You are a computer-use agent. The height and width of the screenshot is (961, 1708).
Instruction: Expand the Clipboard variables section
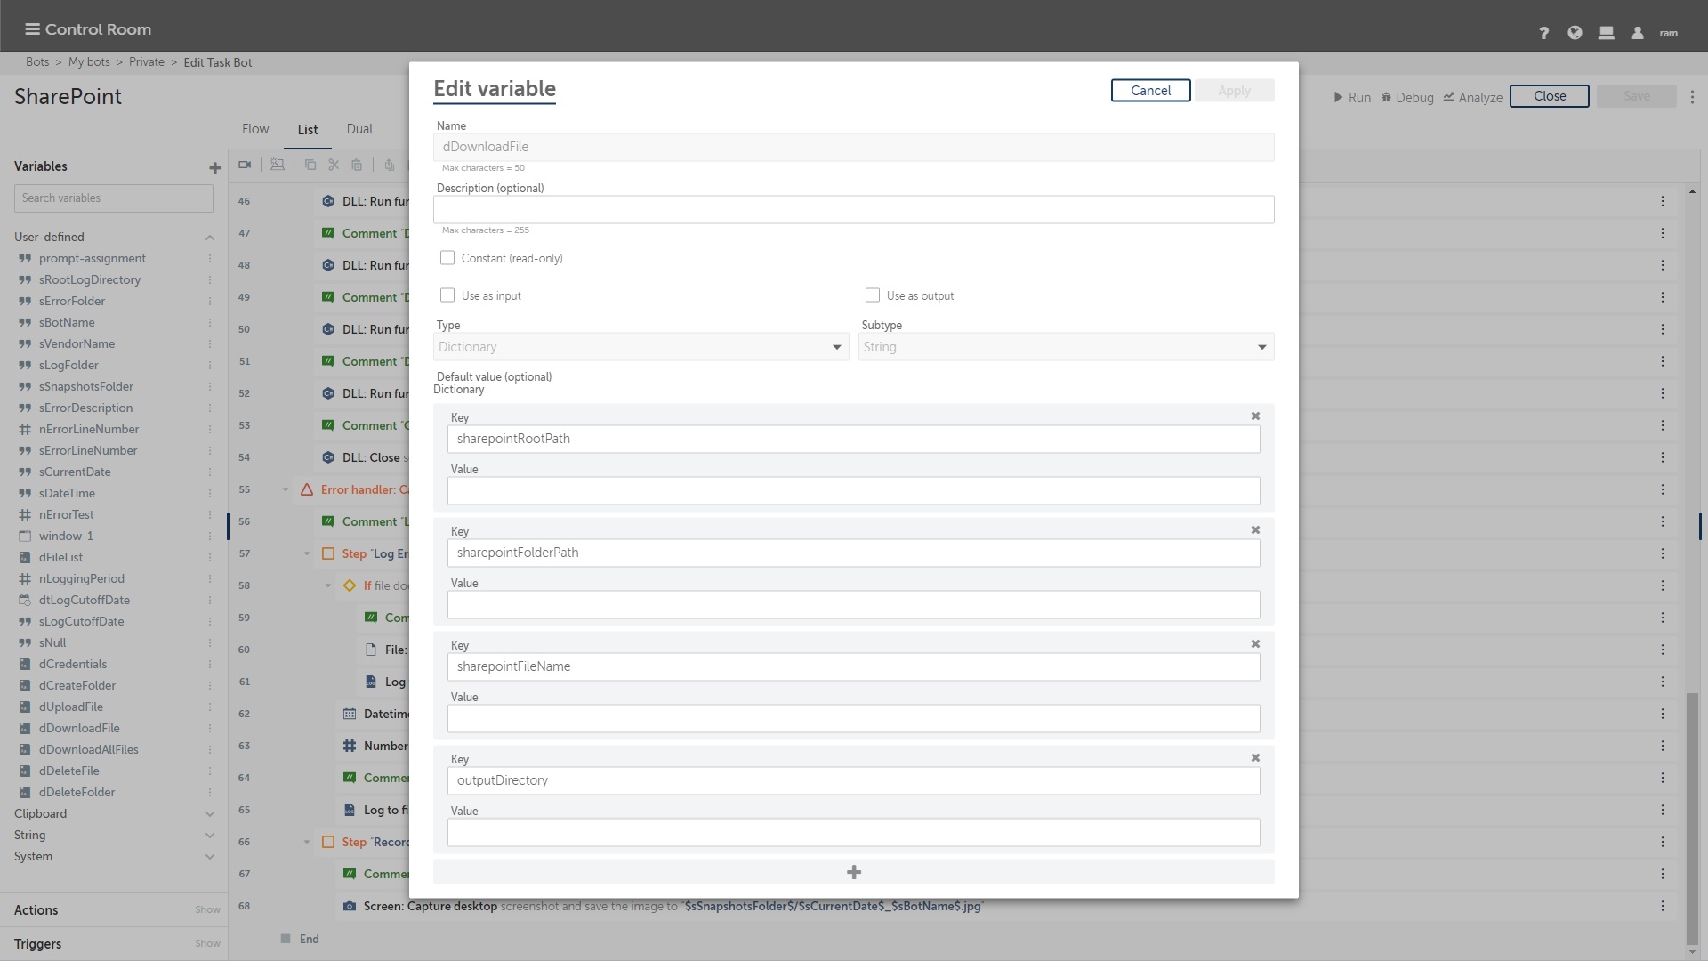(210, 813)
